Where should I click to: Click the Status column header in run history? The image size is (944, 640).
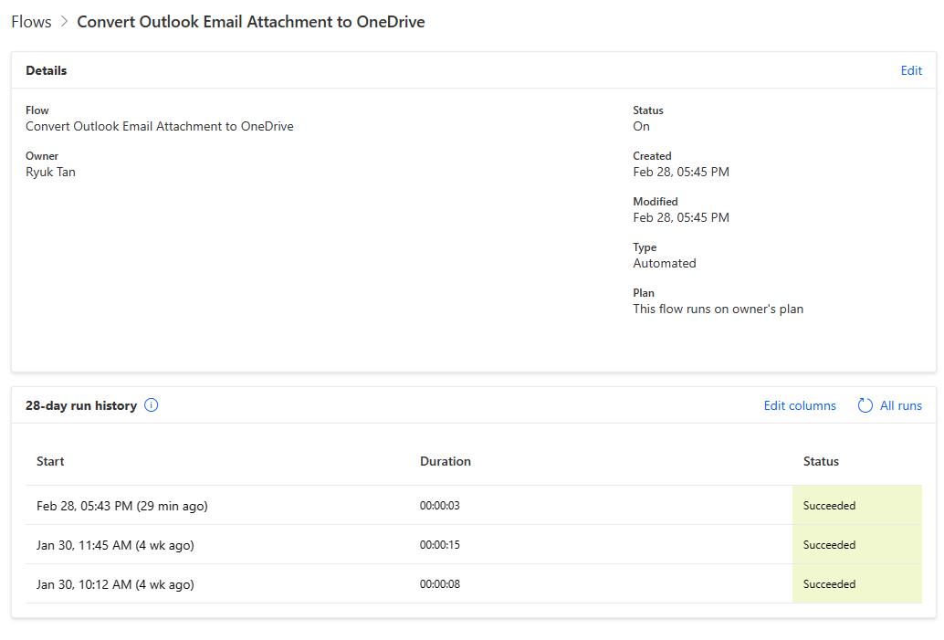pos(821,461)
